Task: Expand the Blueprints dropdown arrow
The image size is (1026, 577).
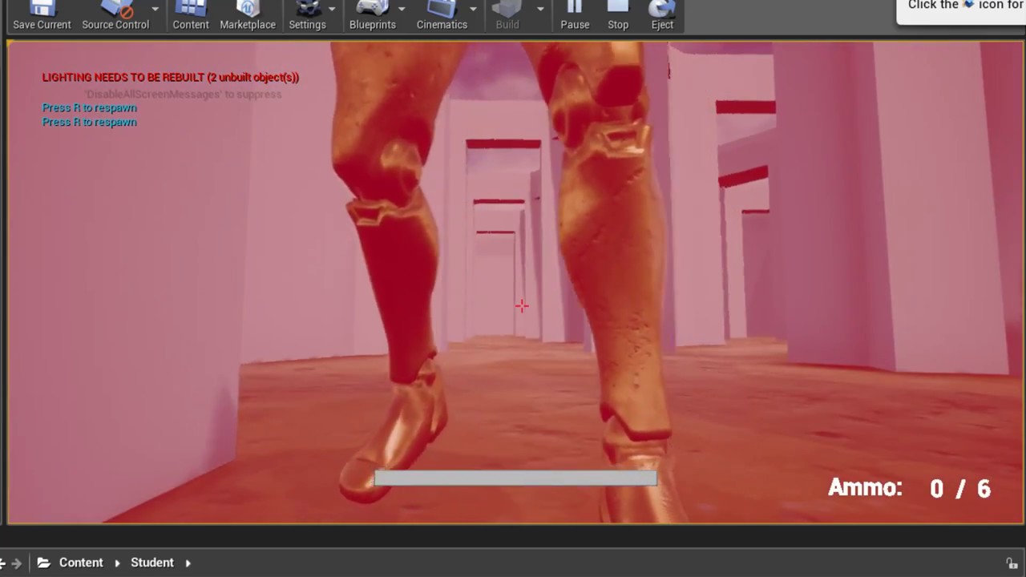Action: click(x=402, y=9)
